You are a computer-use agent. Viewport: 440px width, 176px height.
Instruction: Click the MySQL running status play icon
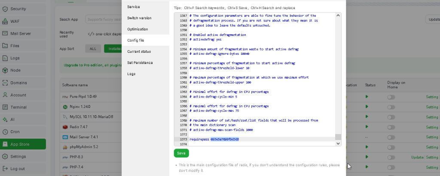[x=367, y=117]
